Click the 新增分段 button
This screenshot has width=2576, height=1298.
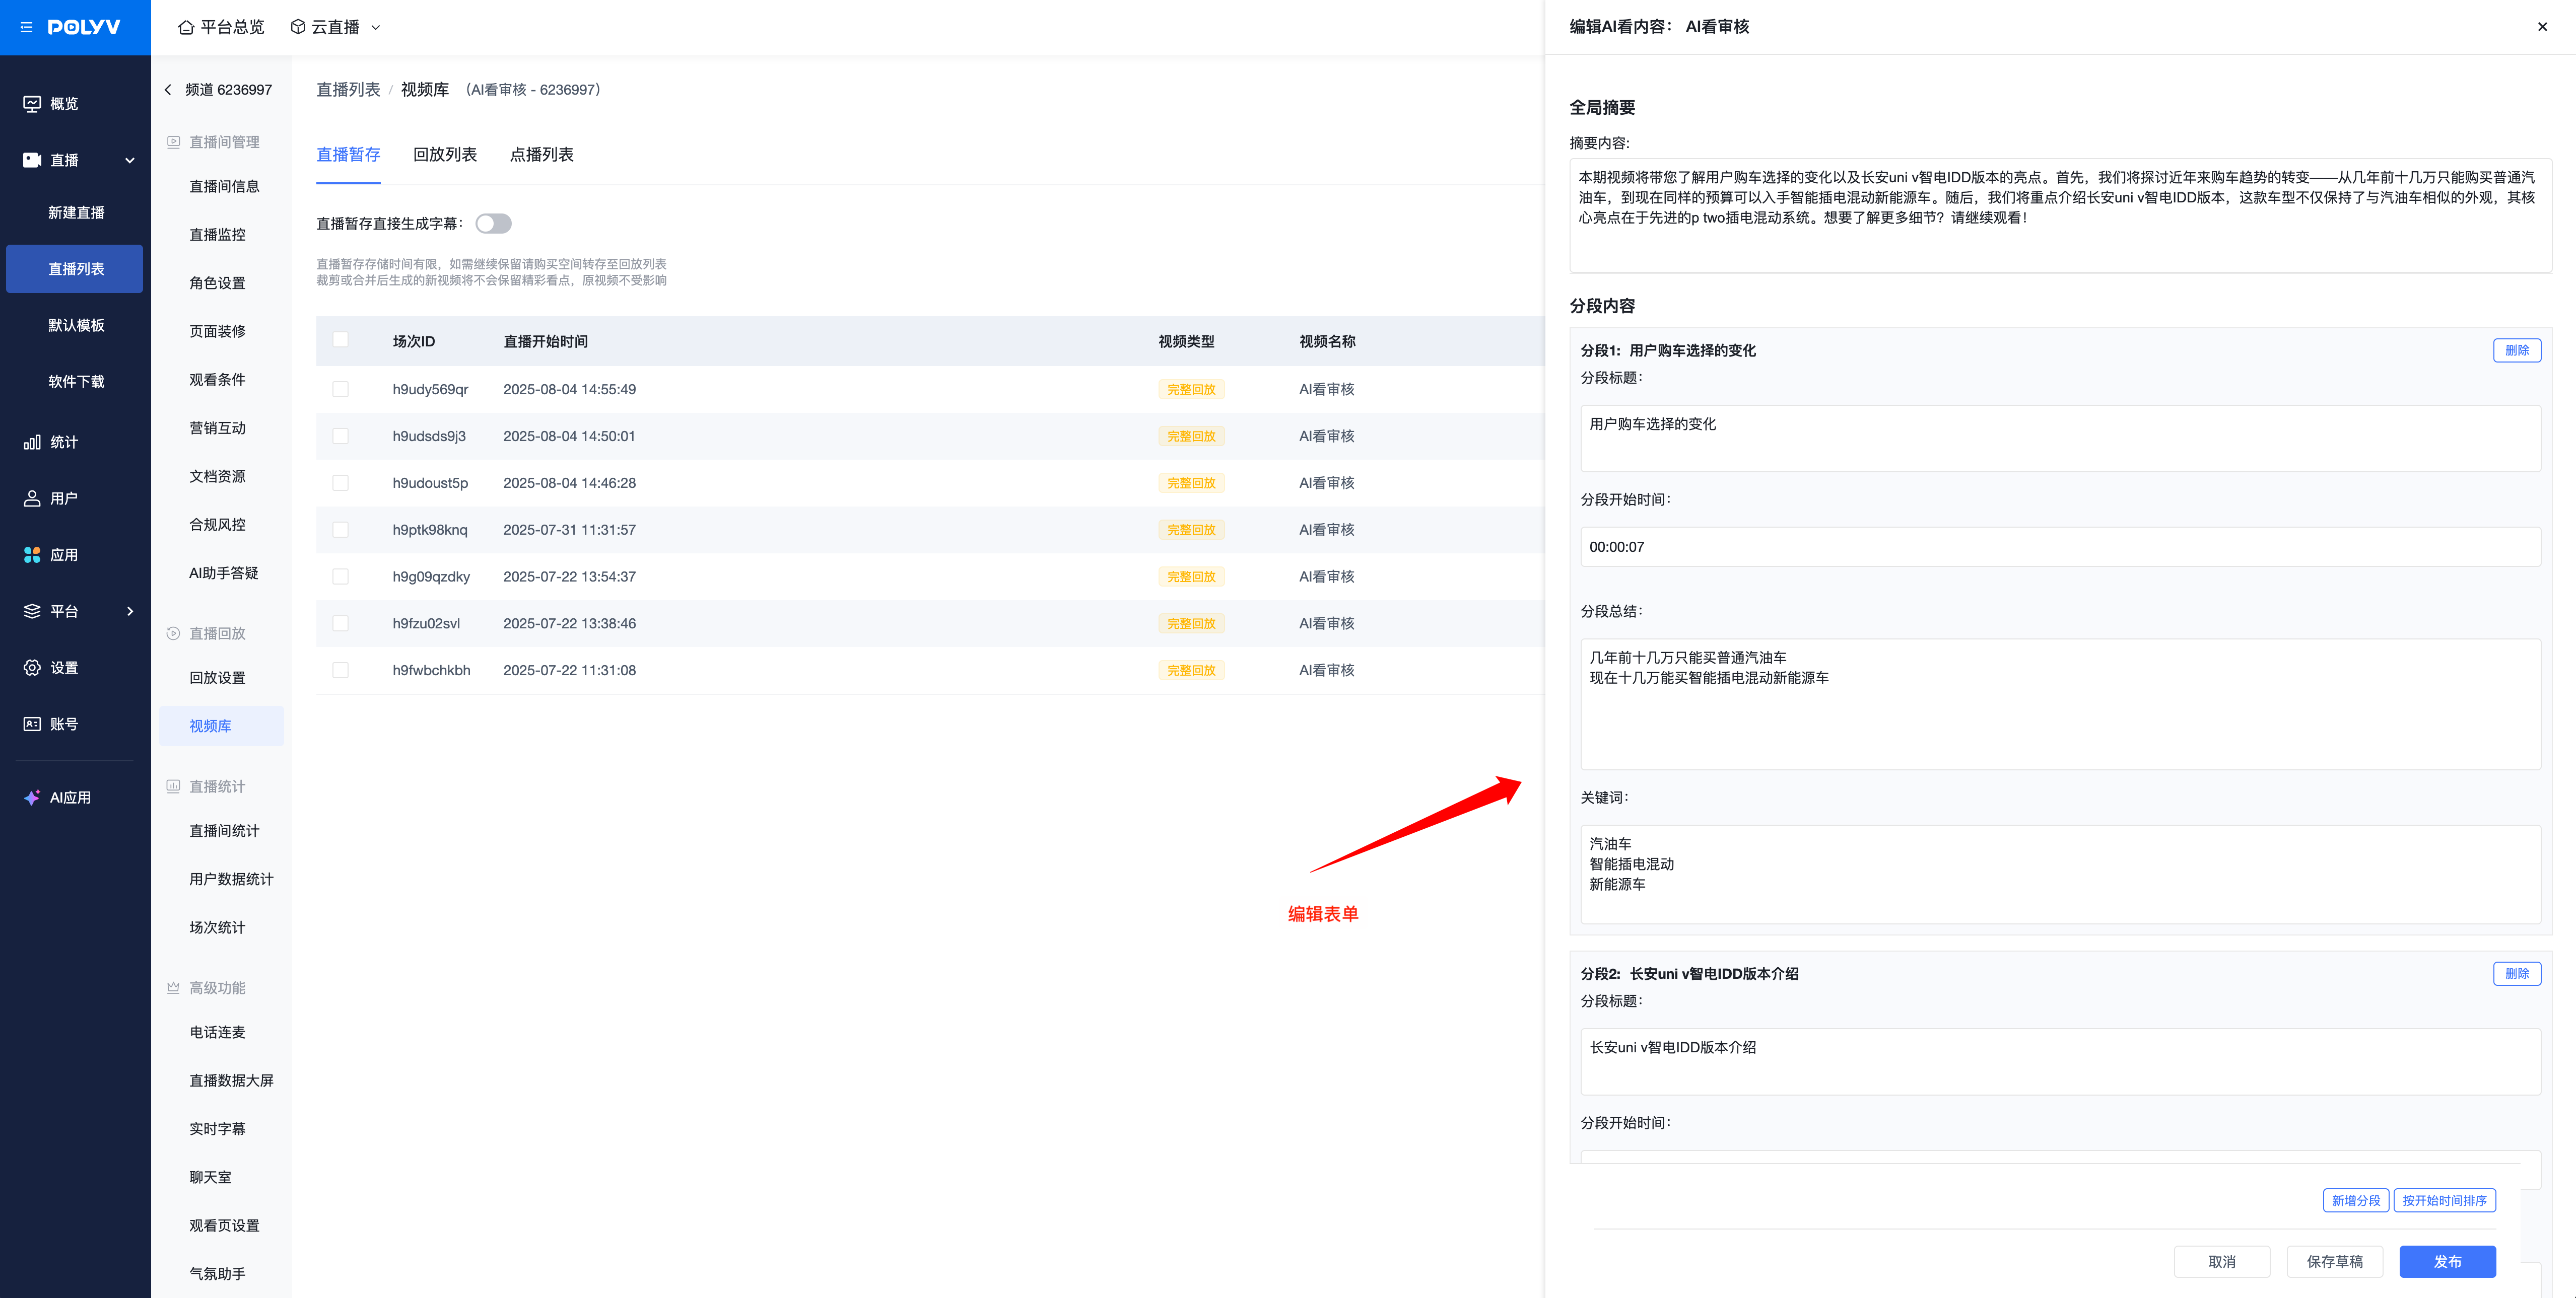point(2356,1201)
